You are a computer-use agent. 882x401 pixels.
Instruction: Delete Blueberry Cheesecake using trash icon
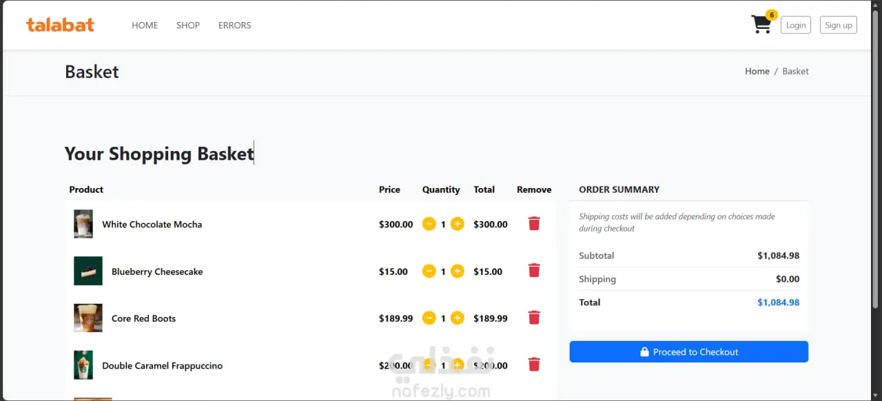(534, 270)
